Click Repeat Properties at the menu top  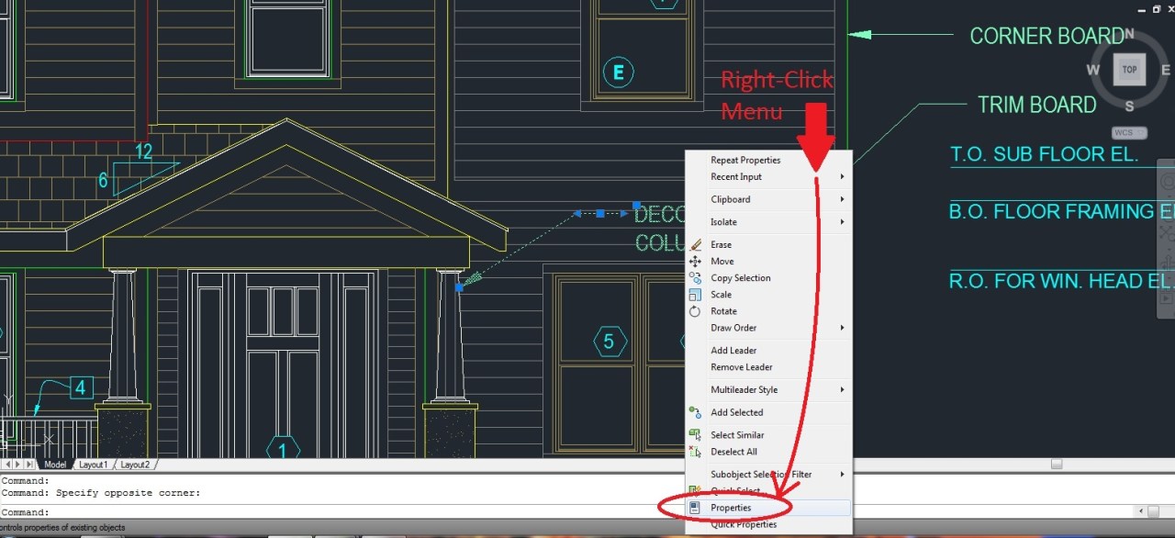click(744, 160)
